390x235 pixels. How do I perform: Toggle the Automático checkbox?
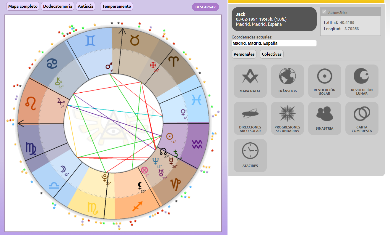[324, 12]
